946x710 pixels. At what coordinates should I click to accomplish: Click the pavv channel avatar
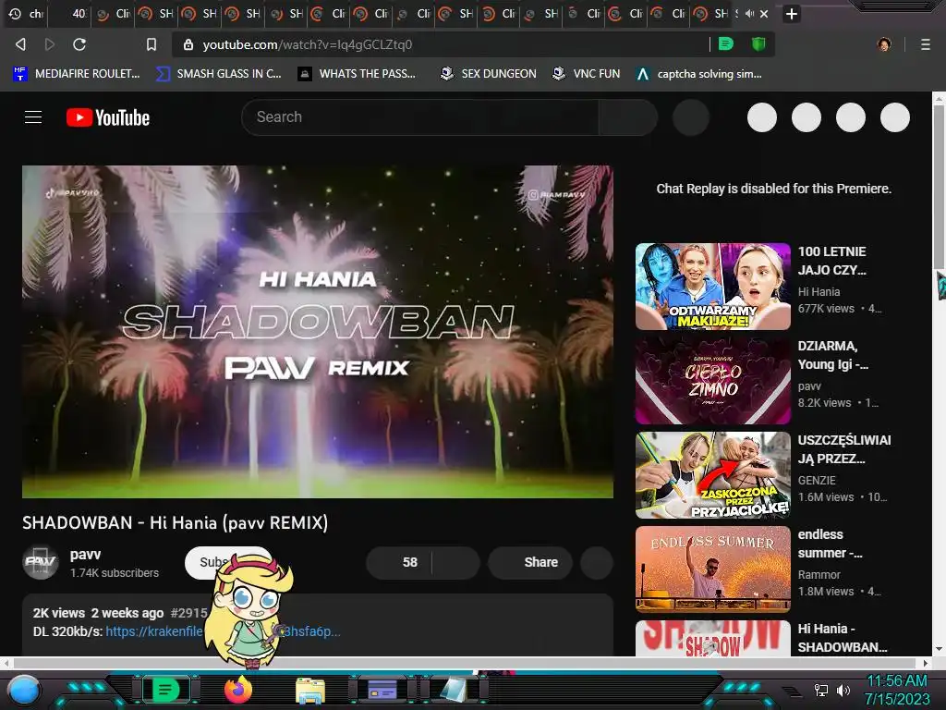41,563
